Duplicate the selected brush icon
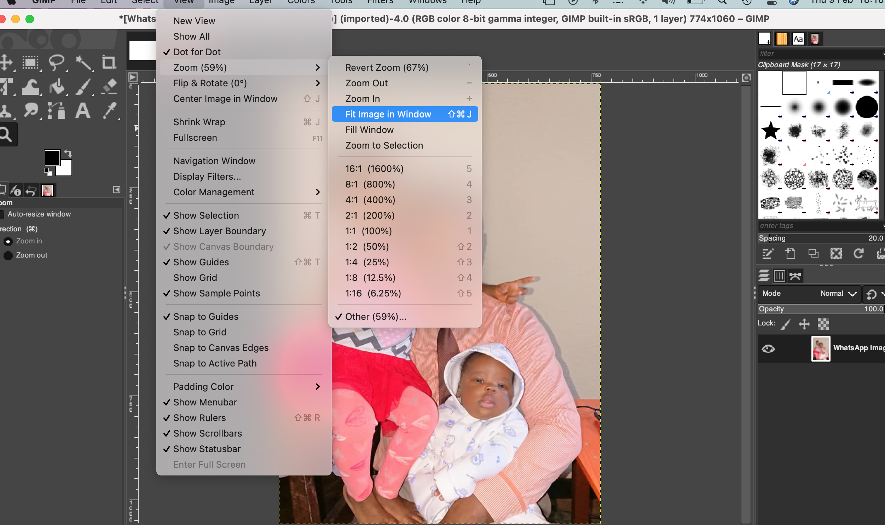 pyautogui.click(x=813, y=254)
